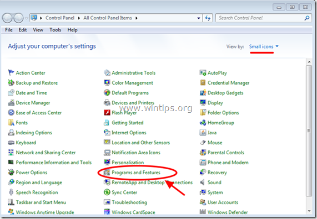Click the Back navigation button
This screenshot has width=317, height=219.
pos(7,18)
